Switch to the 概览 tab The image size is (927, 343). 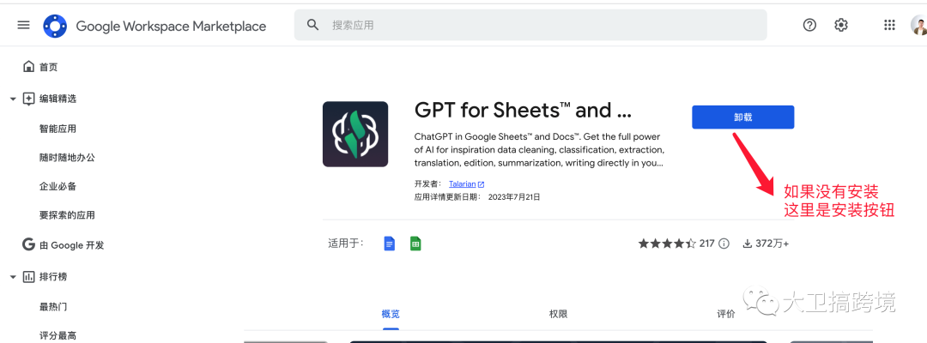pyautogui.click(x=391, y=314)
